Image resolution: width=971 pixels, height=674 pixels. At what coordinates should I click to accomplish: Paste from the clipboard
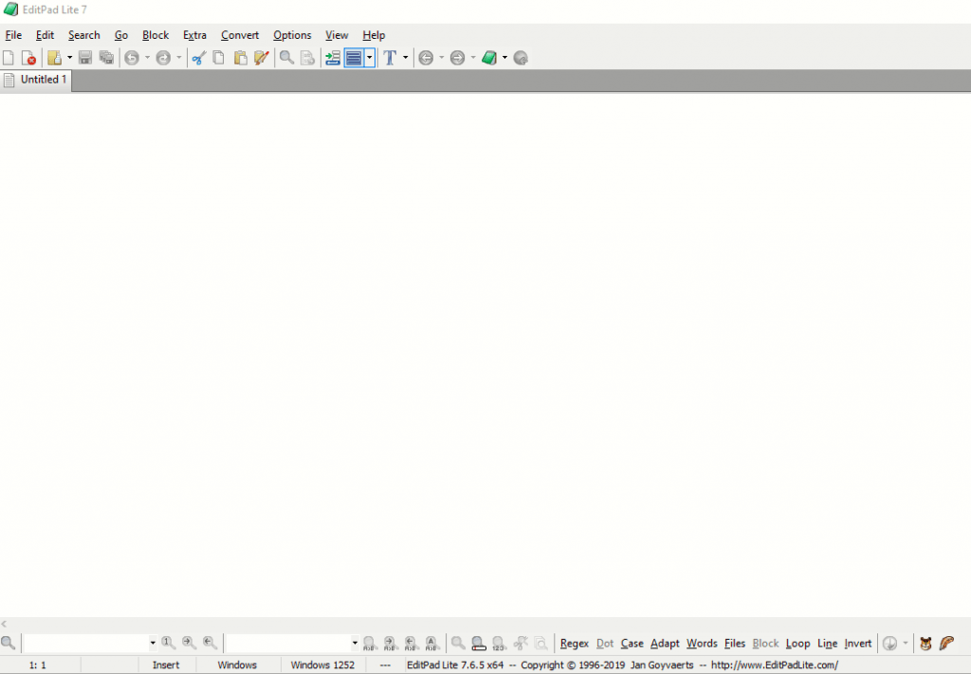[240, 58]
